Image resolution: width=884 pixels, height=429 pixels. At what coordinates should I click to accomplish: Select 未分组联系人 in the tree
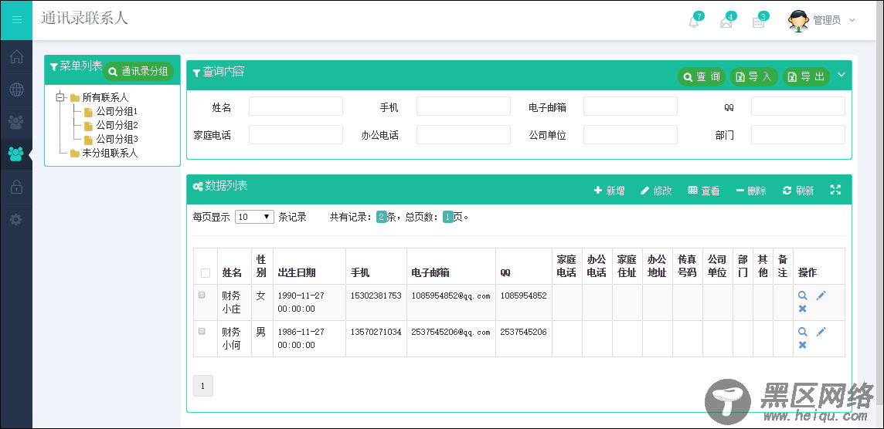(x=110, y=153)
